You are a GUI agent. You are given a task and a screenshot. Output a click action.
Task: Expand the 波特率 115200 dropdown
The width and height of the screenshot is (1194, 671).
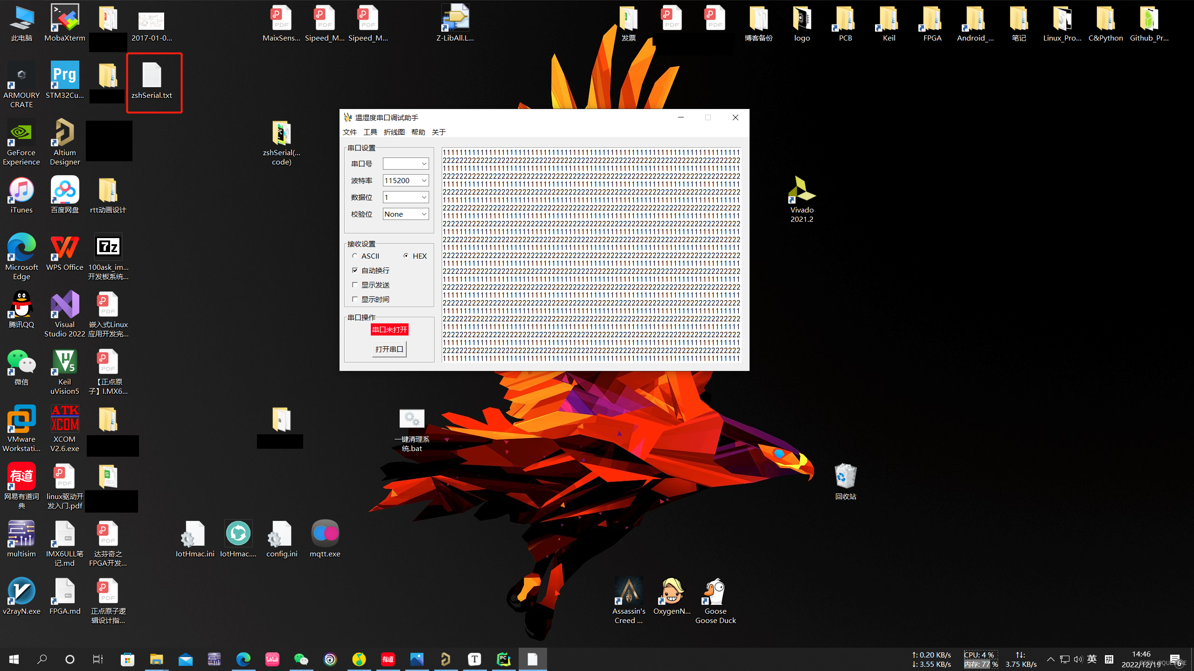pos(423,180)
